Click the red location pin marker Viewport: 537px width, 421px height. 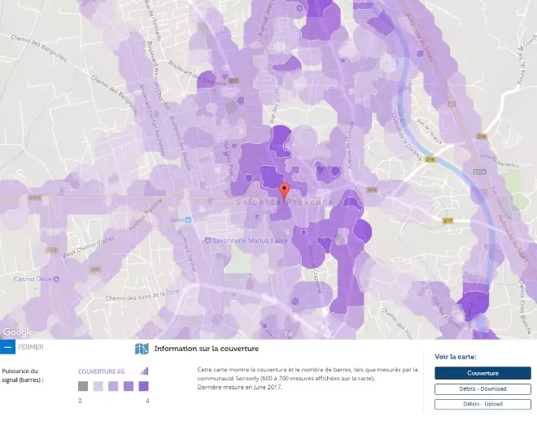pyautogui.click(x=283, y=190)
